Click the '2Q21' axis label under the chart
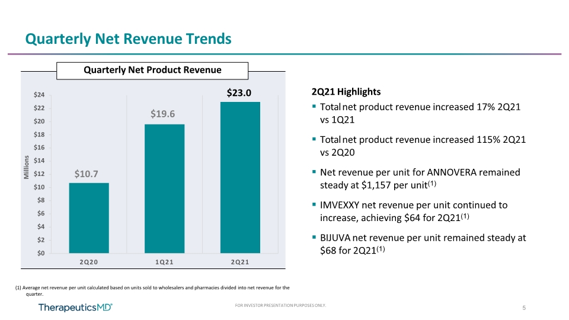This screenshot has width=569, height=320. point(240,262)
